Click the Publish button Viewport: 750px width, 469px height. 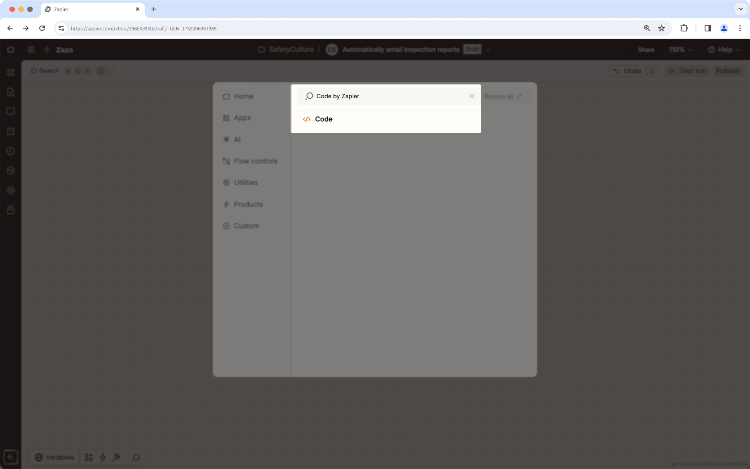click(728, 71)
